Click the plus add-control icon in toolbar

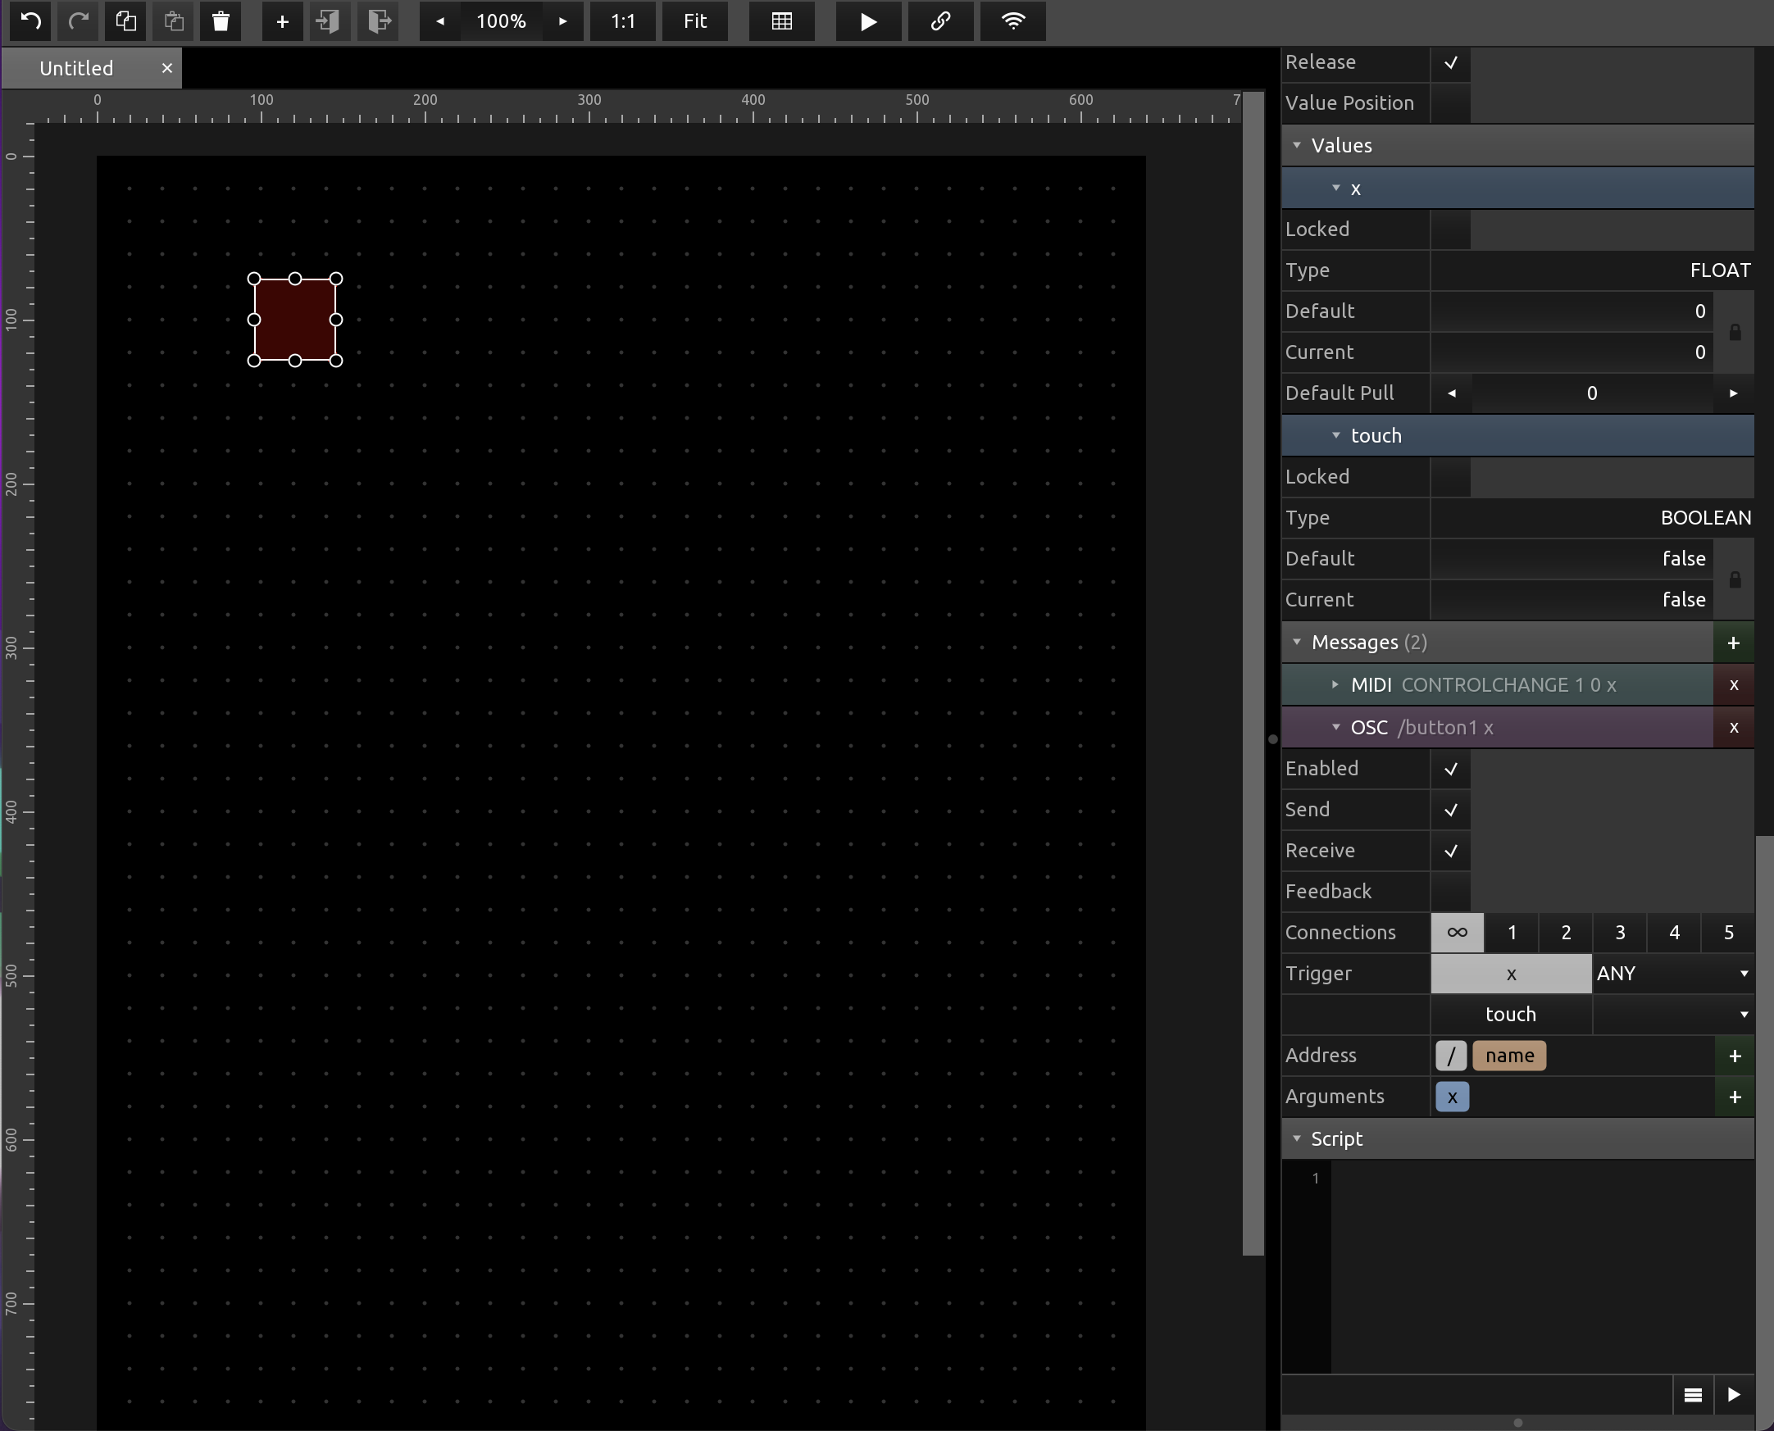[282, 20]
